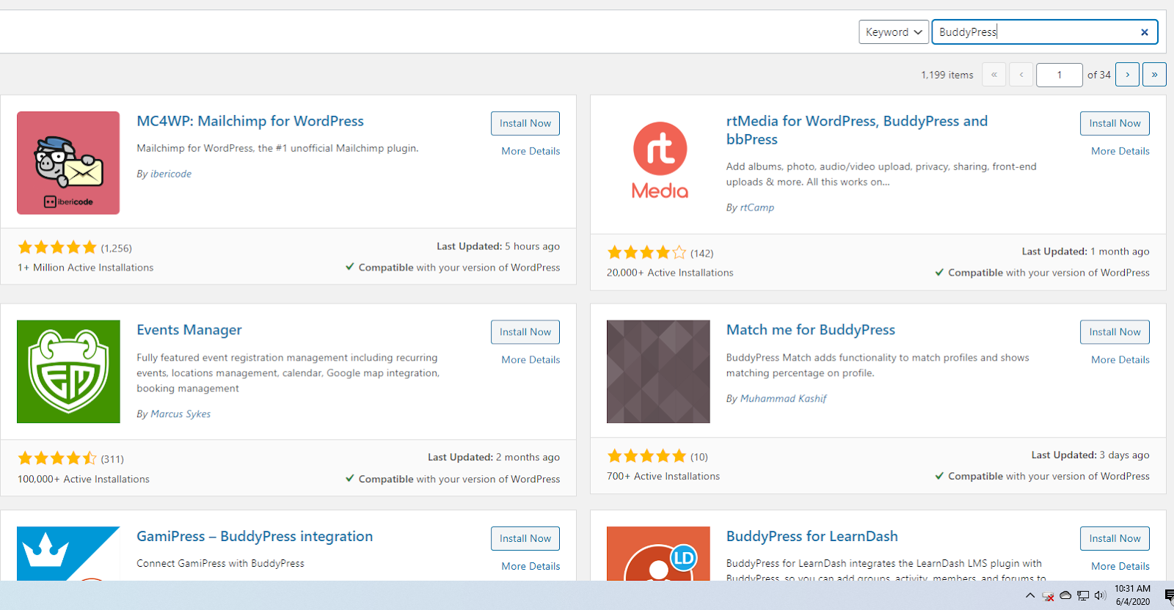Select the current page number field
The width and height of the screenshot is (1174, 610).
[x=1059, y=75]
